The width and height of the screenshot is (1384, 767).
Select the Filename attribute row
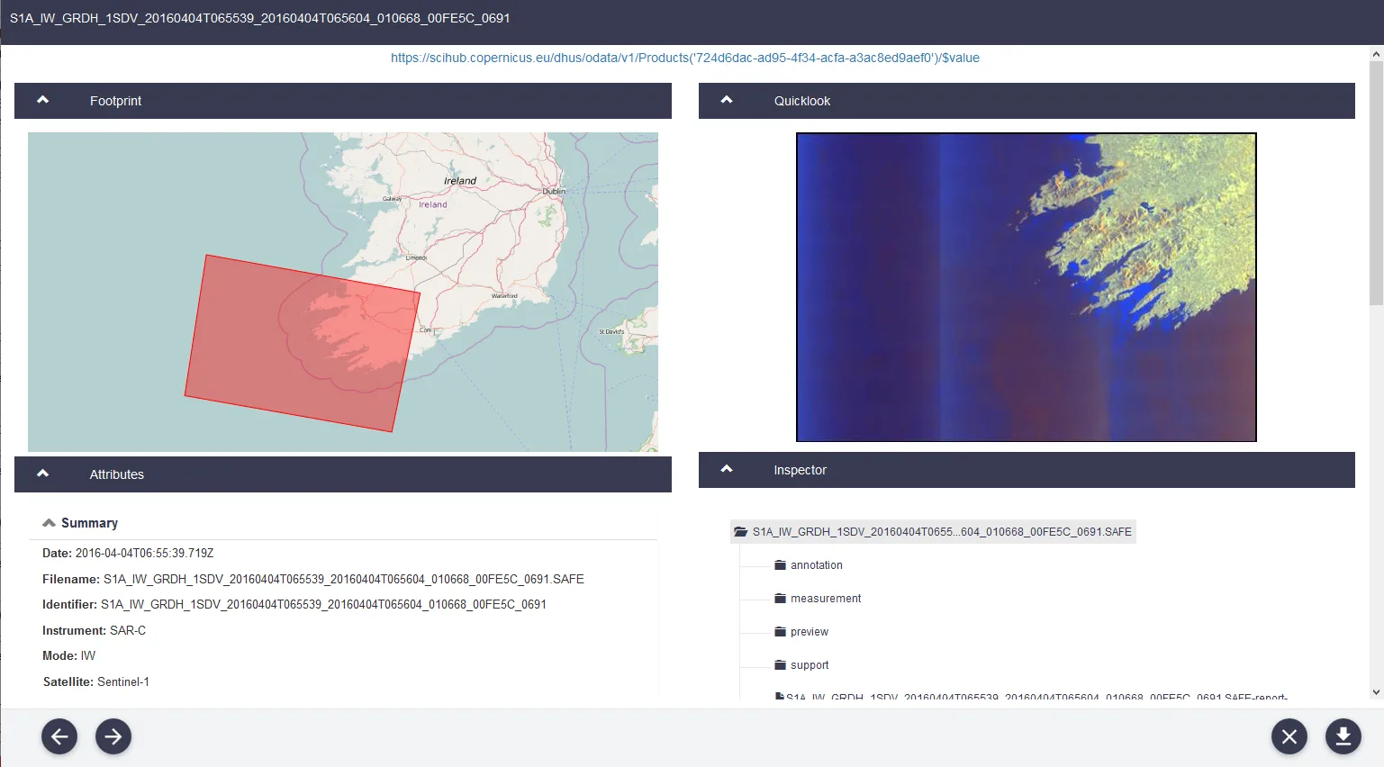point(313,579)
